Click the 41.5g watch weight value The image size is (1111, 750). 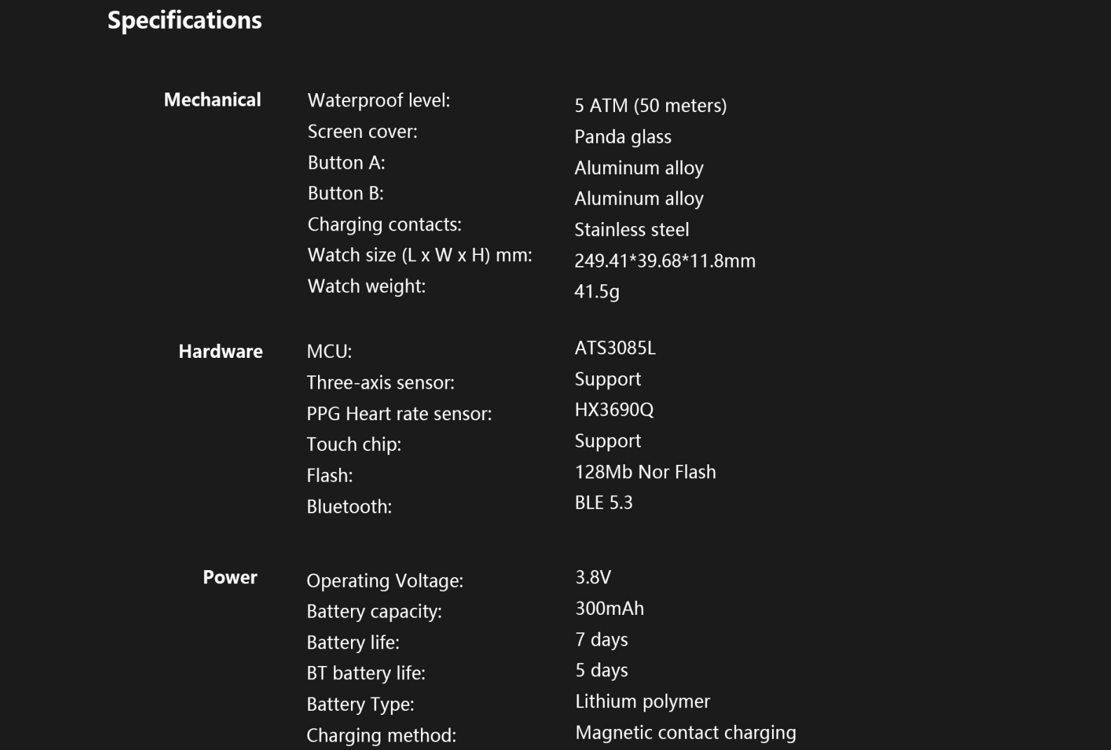[x=596, y=291]
